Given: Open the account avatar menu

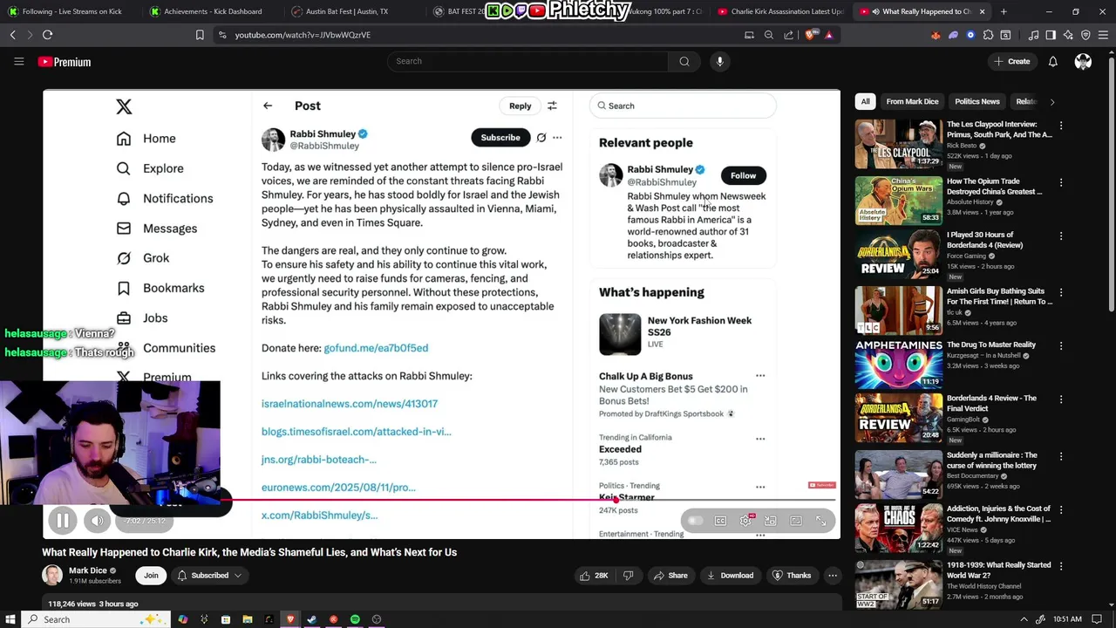Looking at the screenshot, I should pyautogui.click(x=1083, y=62).
